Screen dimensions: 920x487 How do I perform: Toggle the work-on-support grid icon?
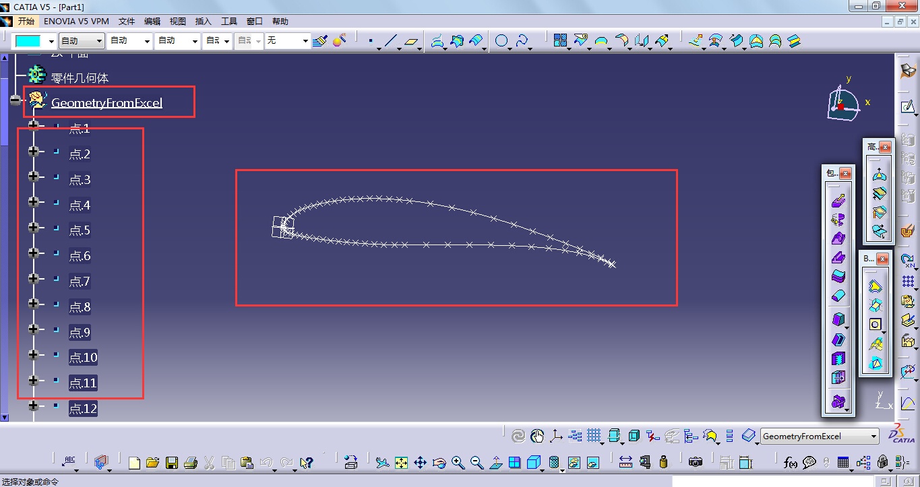point(594,436)
